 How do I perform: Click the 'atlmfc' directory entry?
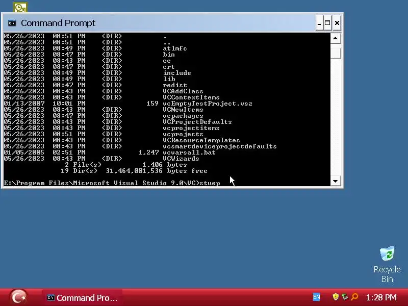[x=175, y=48]
